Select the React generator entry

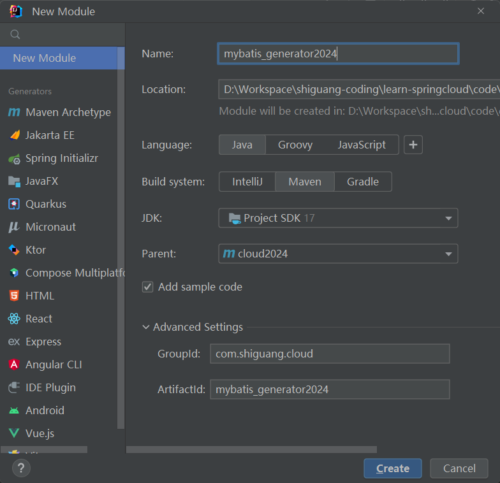(x=59, y=319)
